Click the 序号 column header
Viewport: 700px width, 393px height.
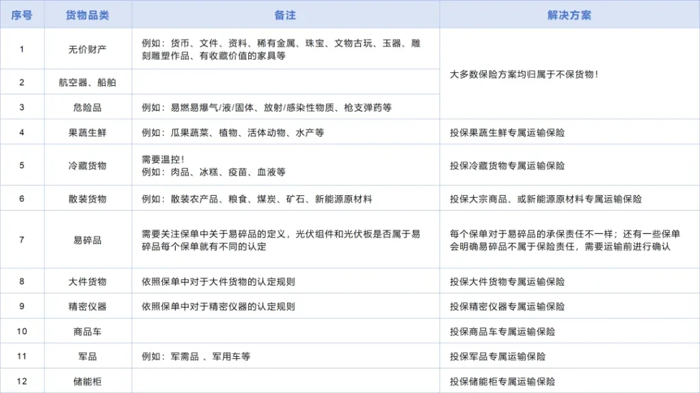tap(22, 15)
